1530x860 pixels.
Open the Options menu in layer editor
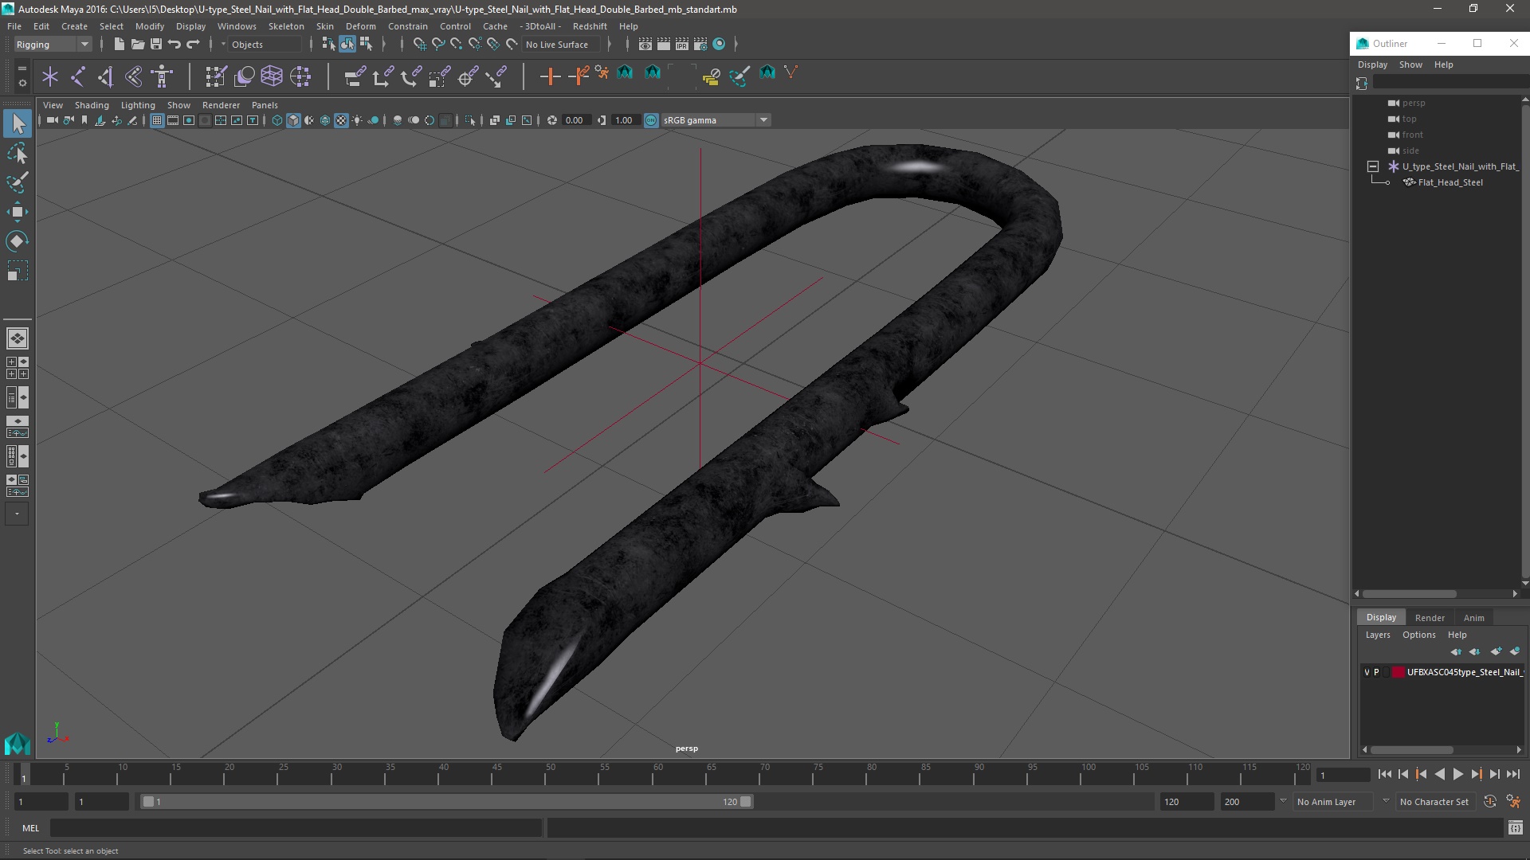coord(1419,635)
